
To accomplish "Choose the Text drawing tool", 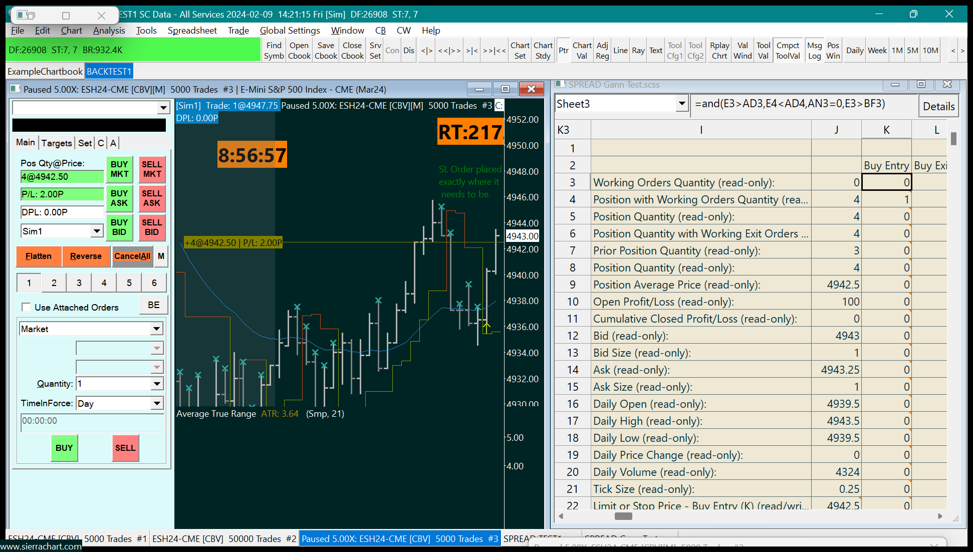I will pos(656,51).
